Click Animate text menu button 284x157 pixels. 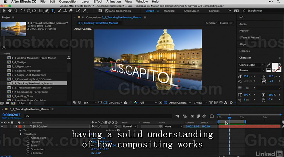tap(118, 130)
